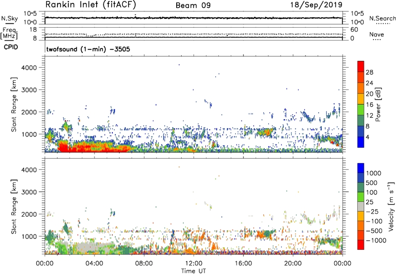Screen dimensions: 396x274
Task: Click the '18' frequency axis tick
Action: point(33,30)
